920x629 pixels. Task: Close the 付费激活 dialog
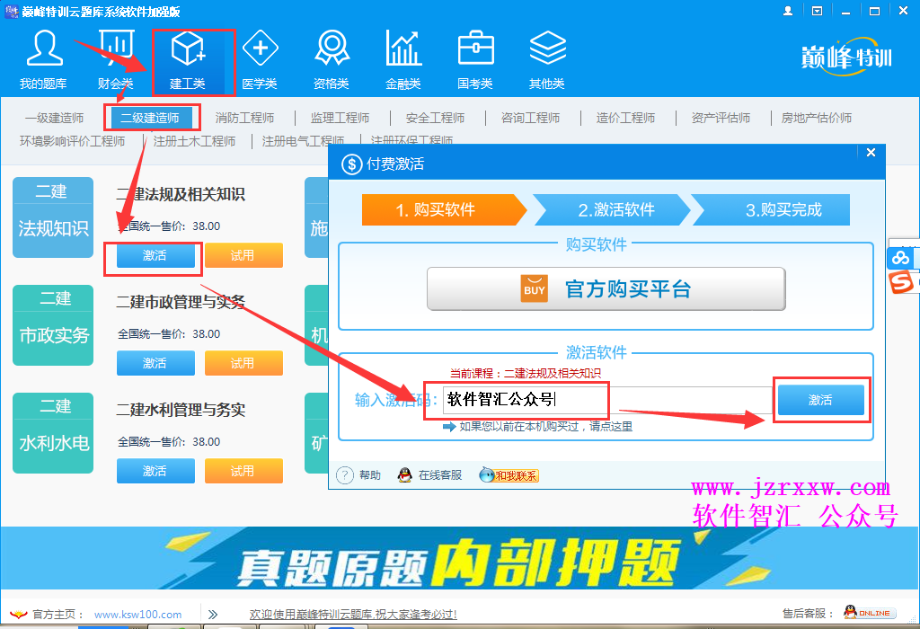[871, 153]
